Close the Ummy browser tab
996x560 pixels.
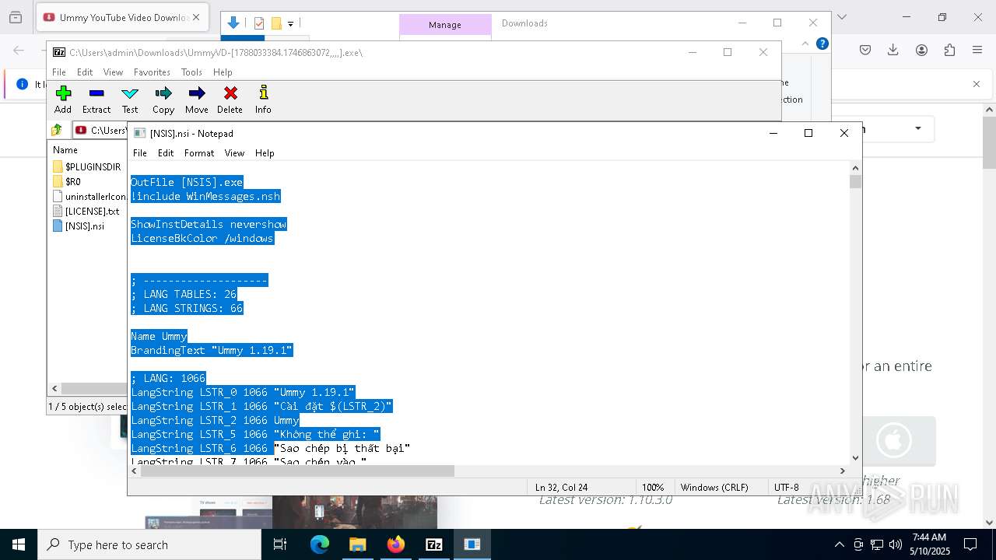click(x=196, y=17)
